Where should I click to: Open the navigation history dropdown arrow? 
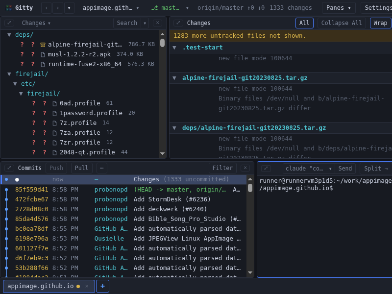coord(69,8)
